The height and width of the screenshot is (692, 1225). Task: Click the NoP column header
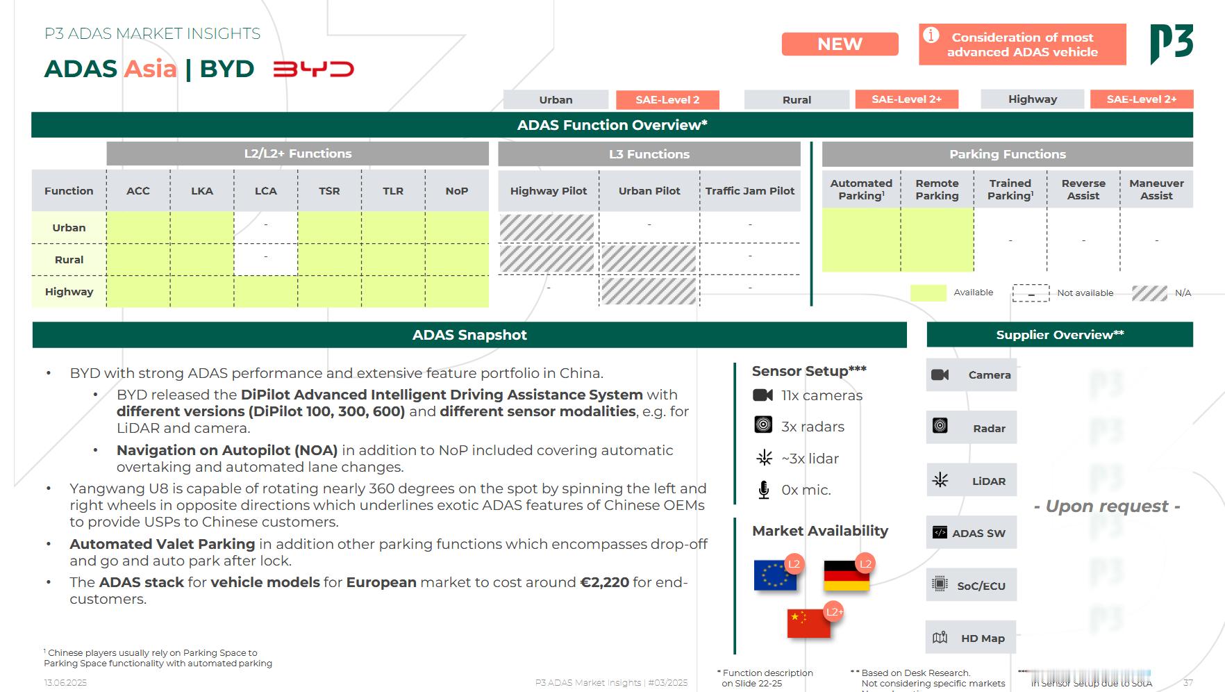click(x=457, y=190)
